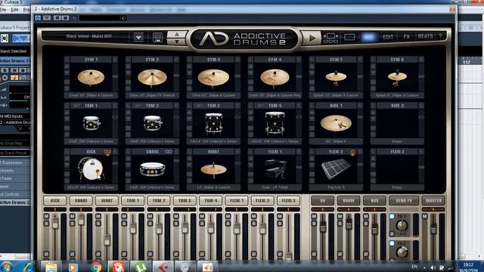Click the empty RIDE 2 slot
484x272 pixels.
point(397,123)
